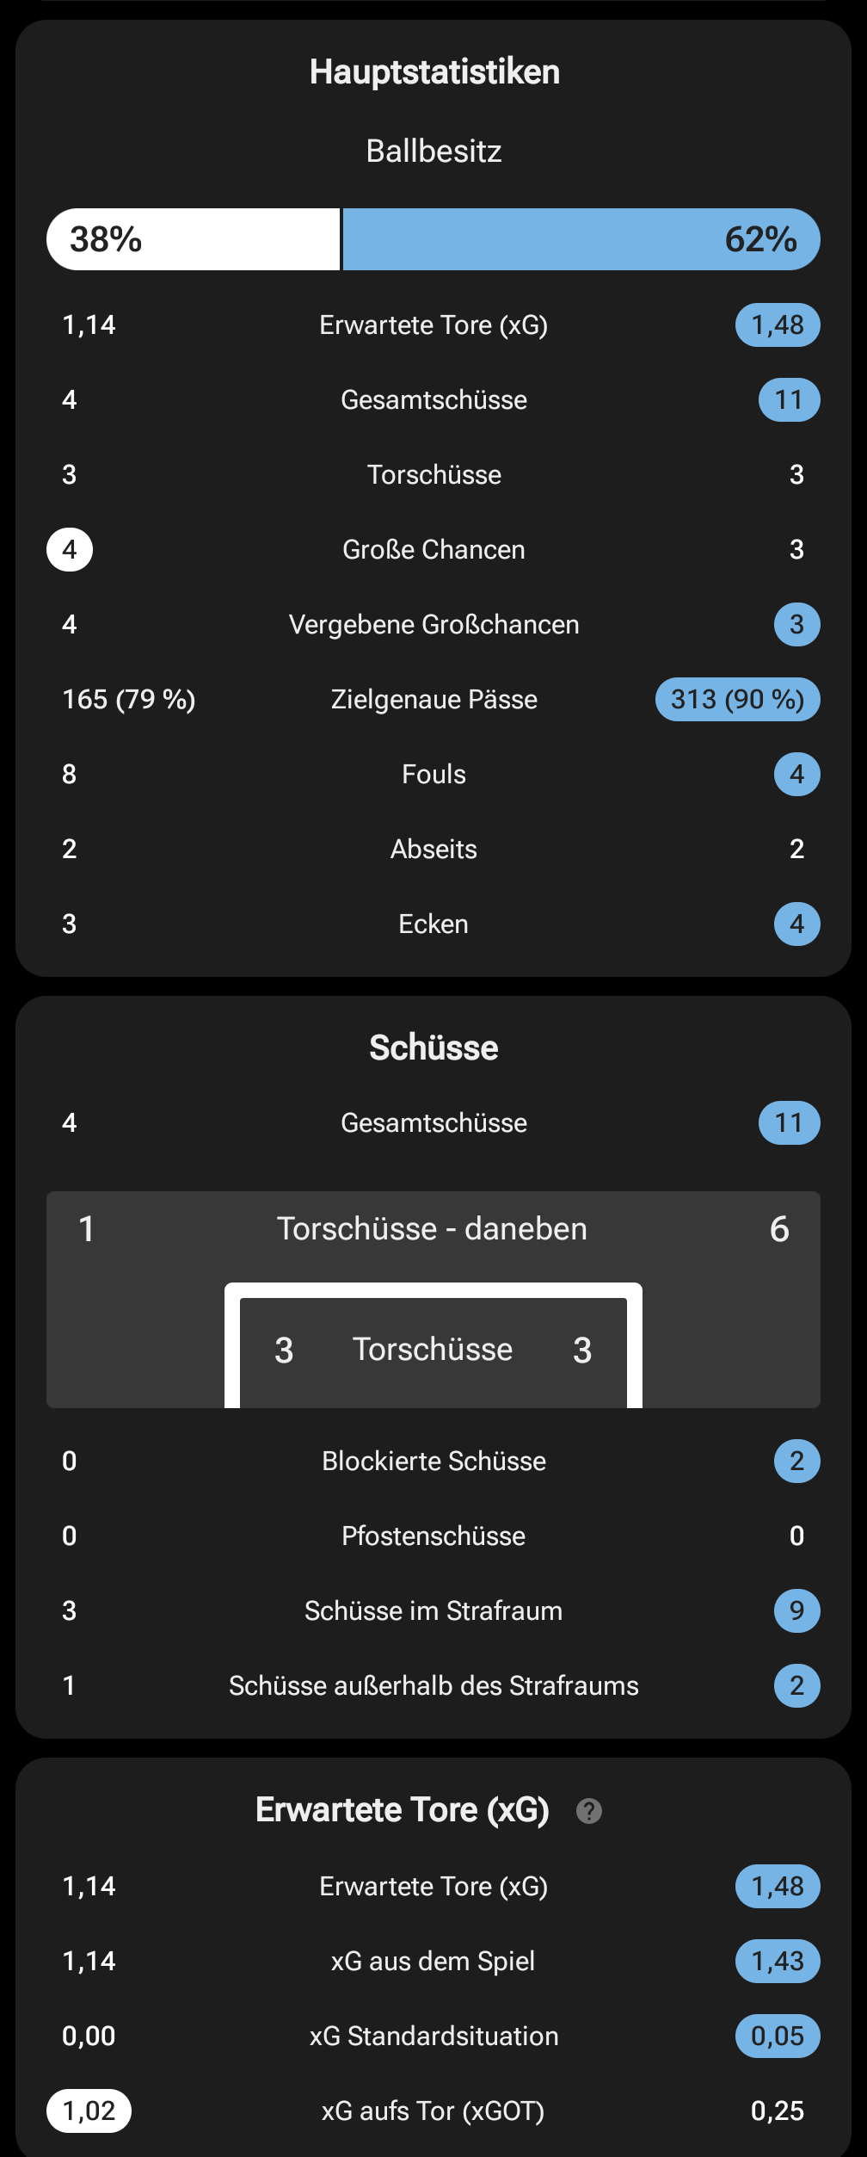Tap the Fouls stat label
The width and height of the screenshot is (867, 2157).
(433, 774)
